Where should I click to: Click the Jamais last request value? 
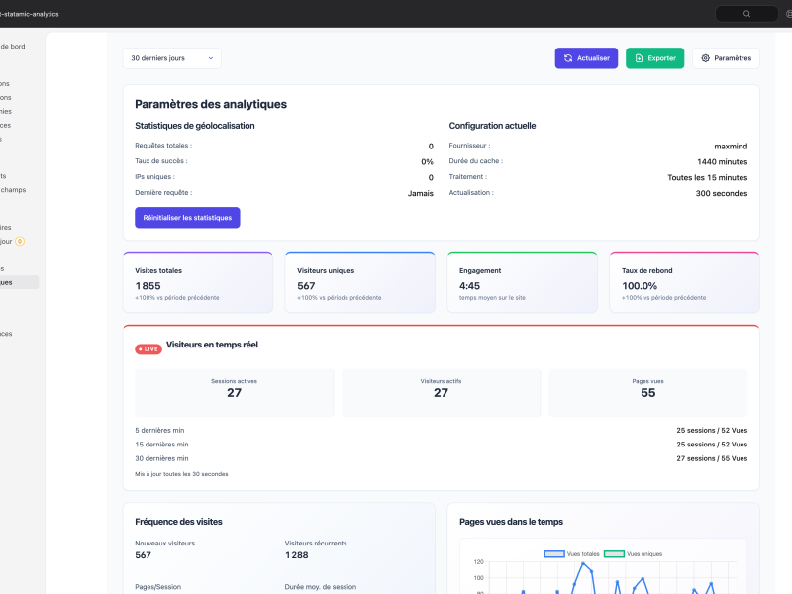(420, 193)
